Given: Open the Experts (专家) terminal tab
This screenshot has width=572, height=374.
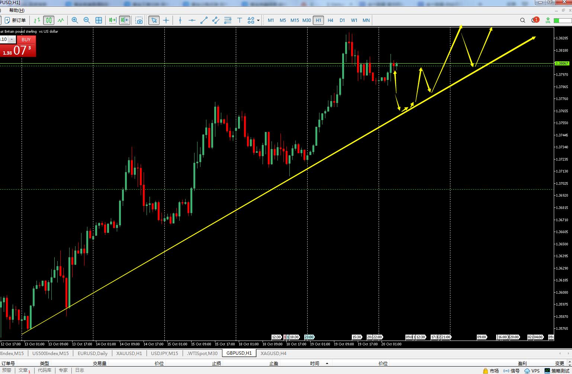Looking at the screenshot, I should click(63, 370).
